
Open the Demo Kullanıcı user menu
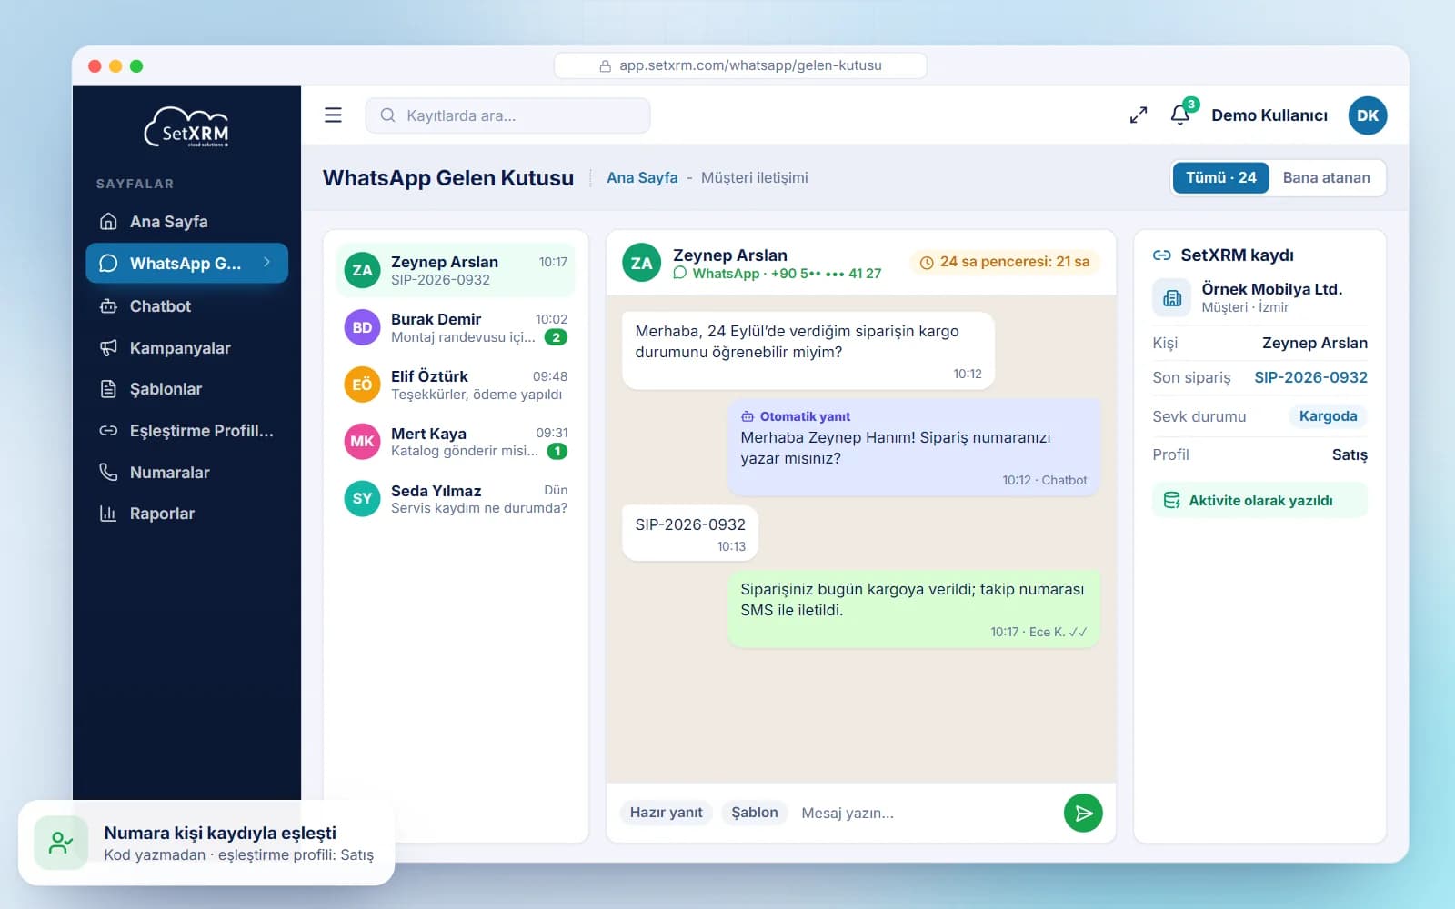pos(1269,115)
